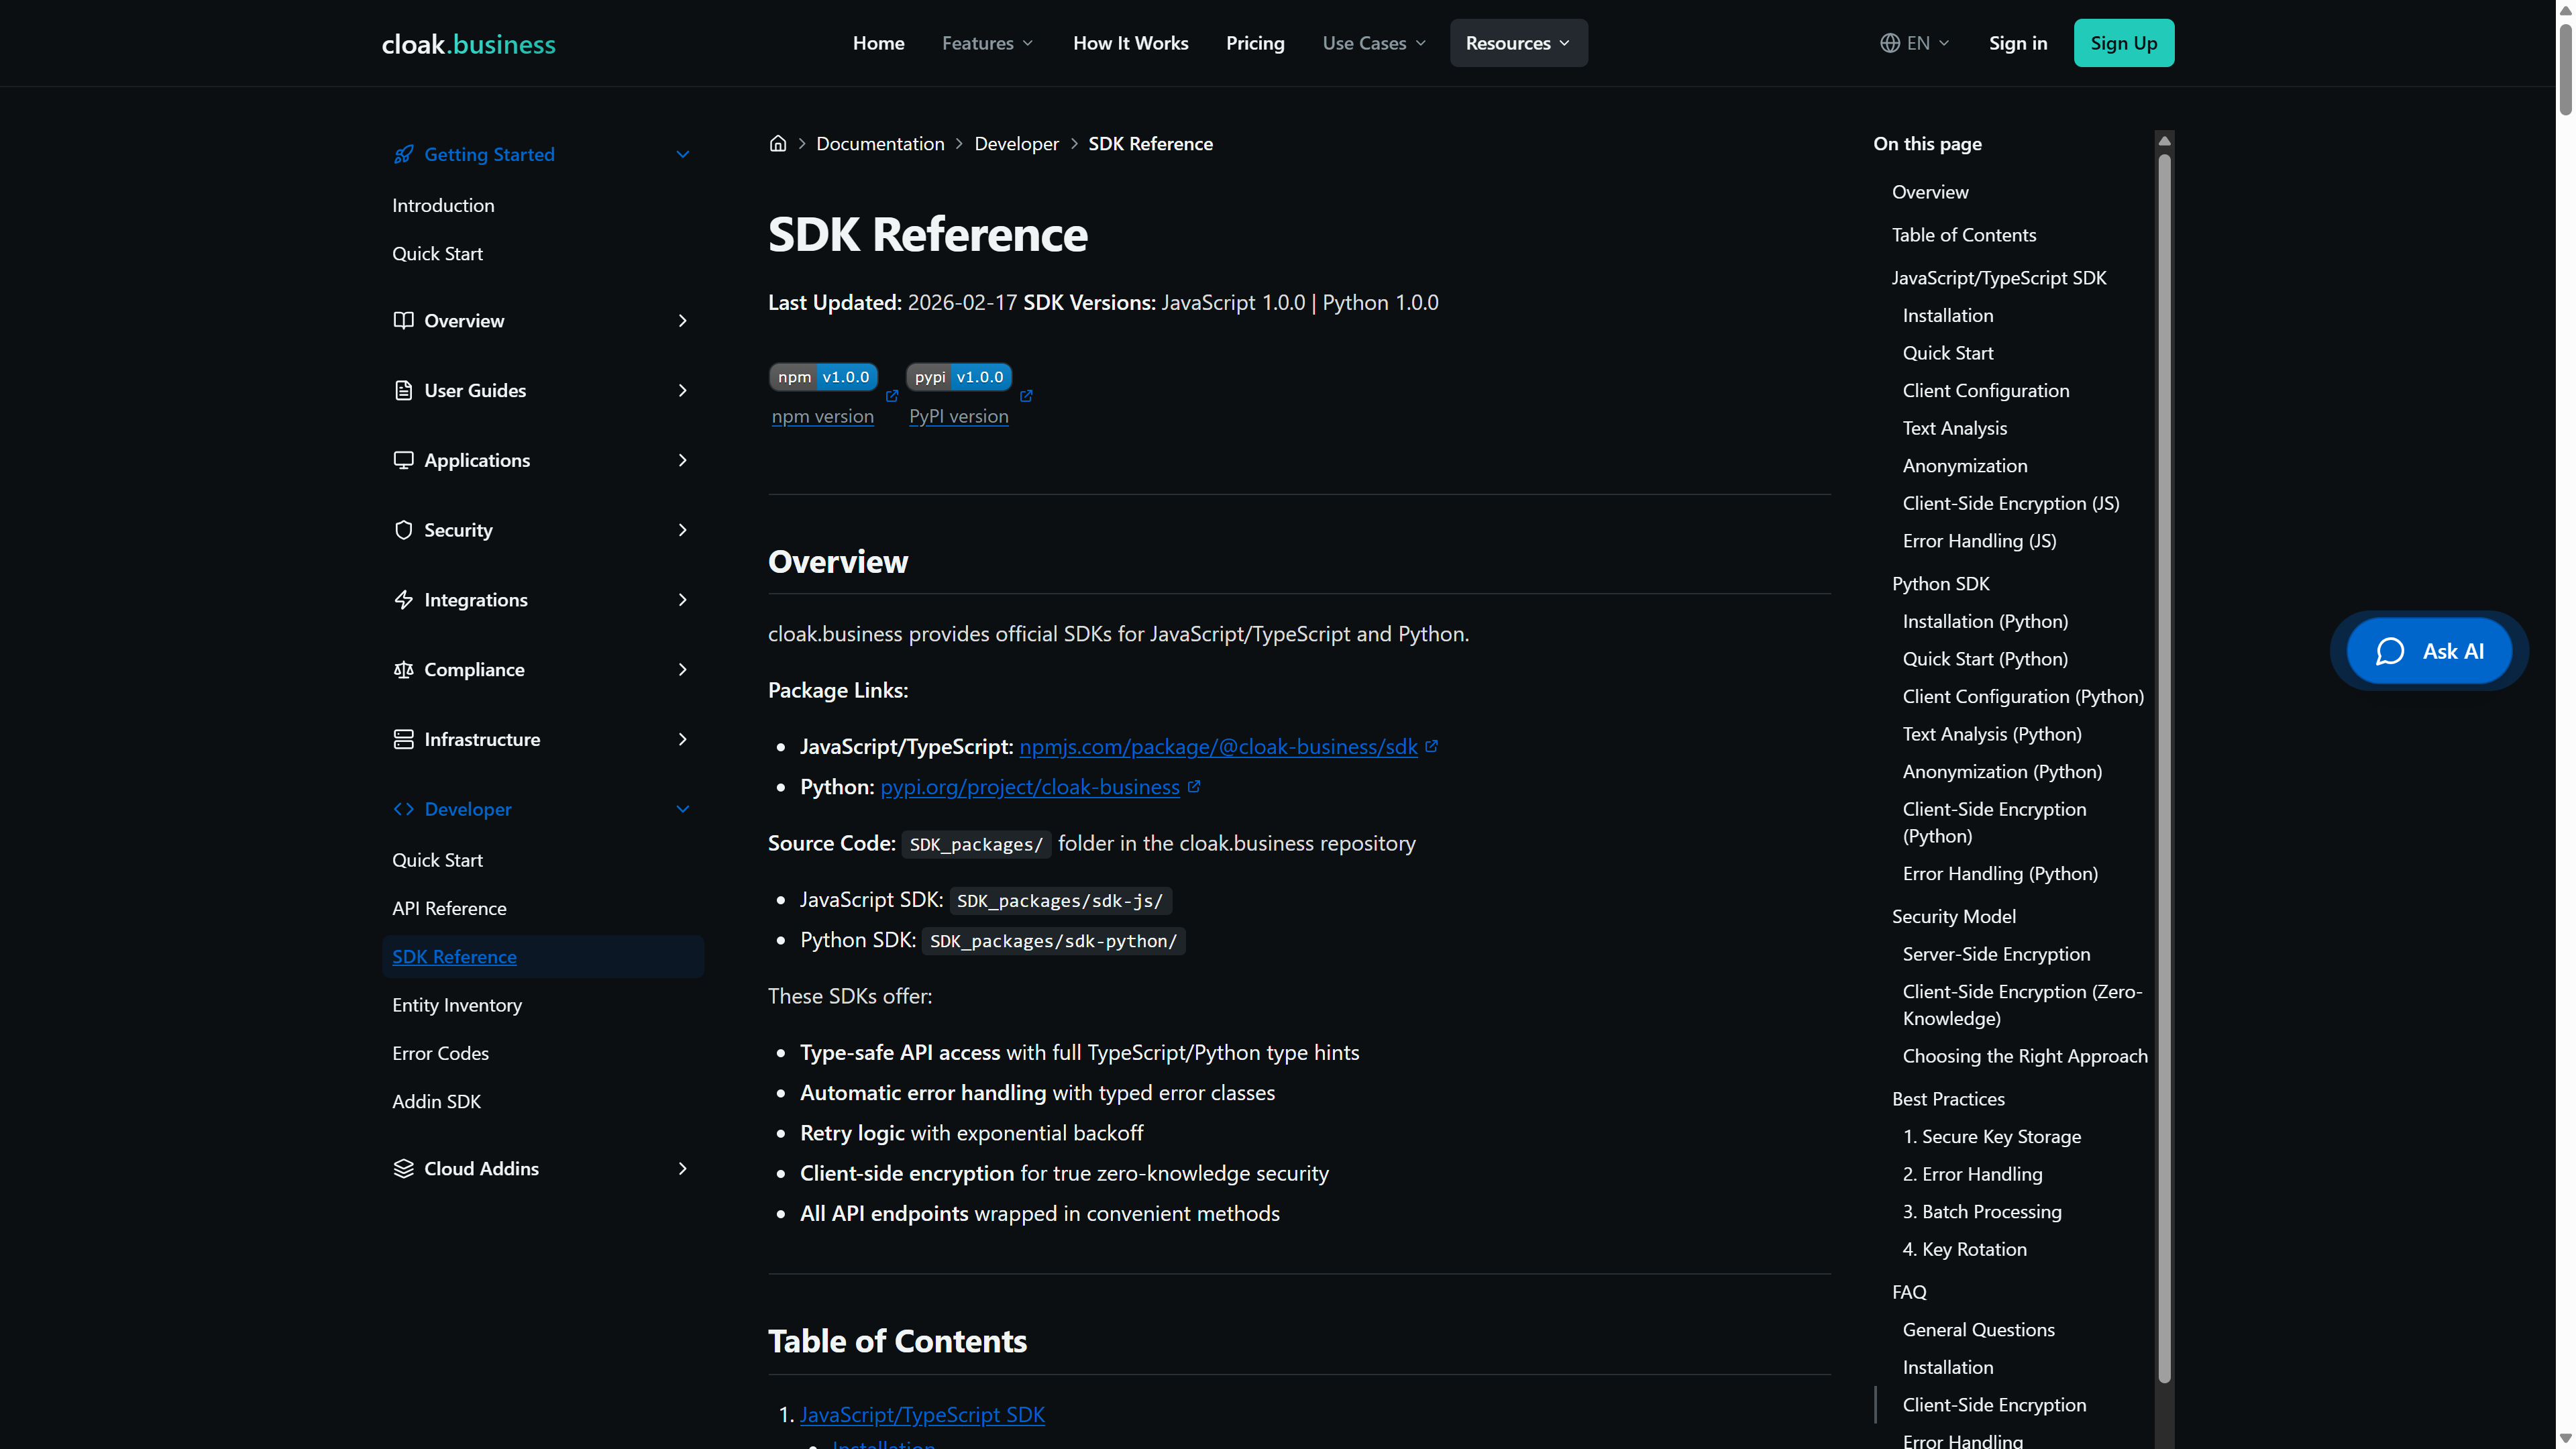Screen dimensions: 2576x1449
Task: Expand the Security section chevron
Action: tap(683, 530)
